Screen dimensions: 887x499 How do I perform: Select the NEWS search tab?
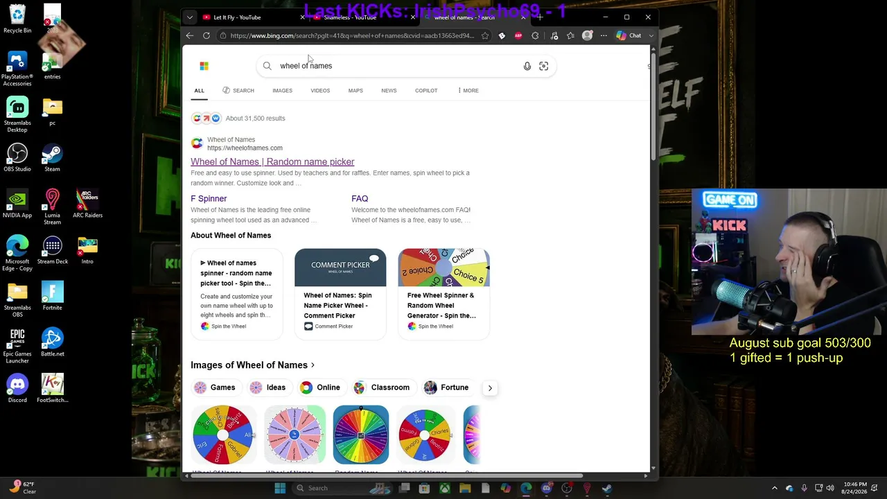point(389,91)
